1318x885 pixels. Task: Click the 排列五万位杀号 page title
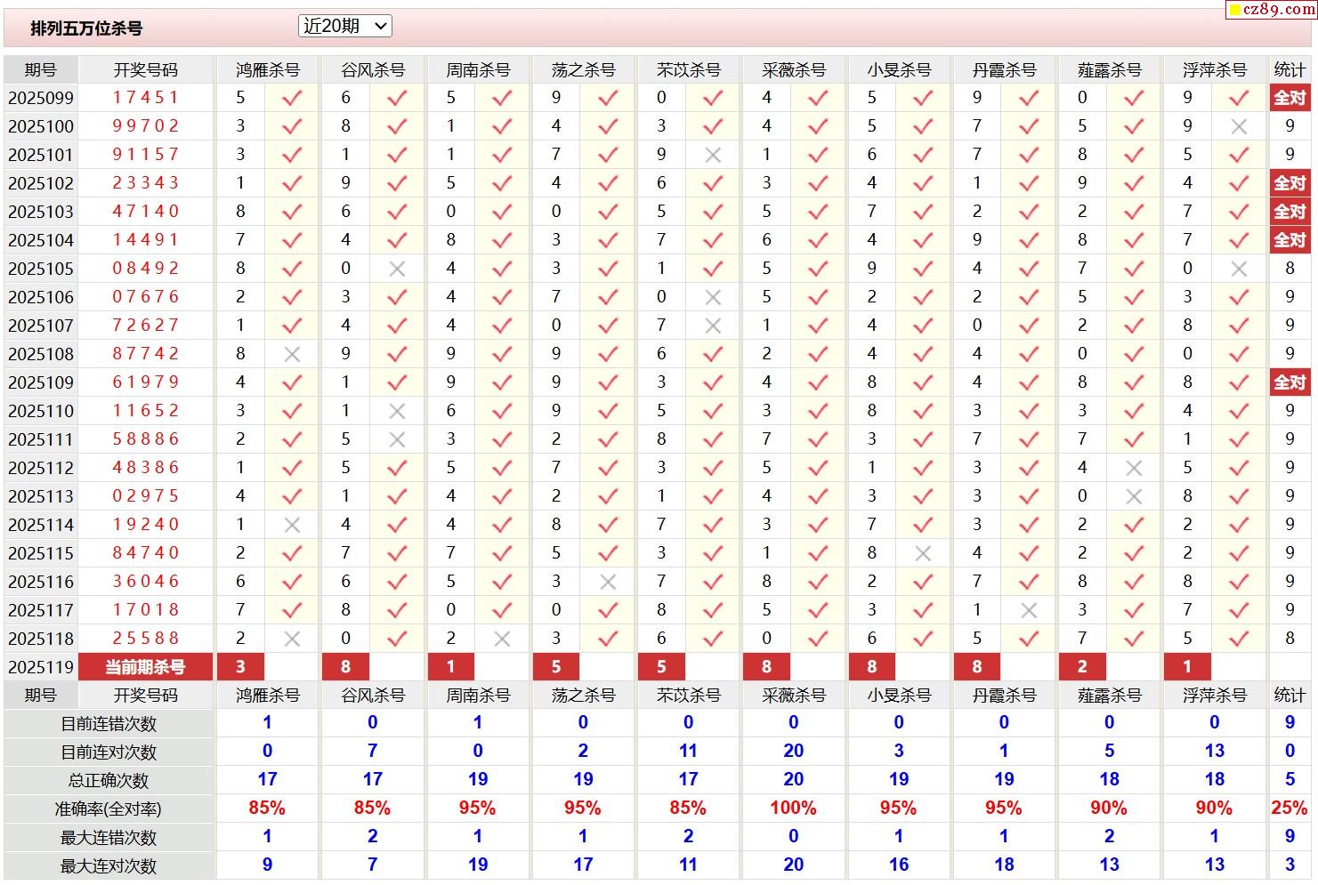click(x=86, y=28)
